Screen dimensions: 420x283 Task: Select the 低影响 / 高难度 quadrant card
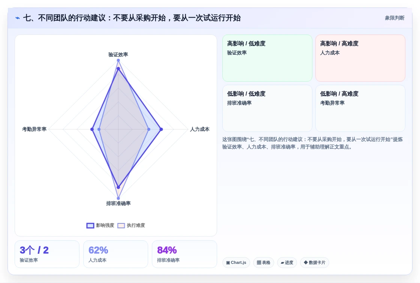[360, 108]
